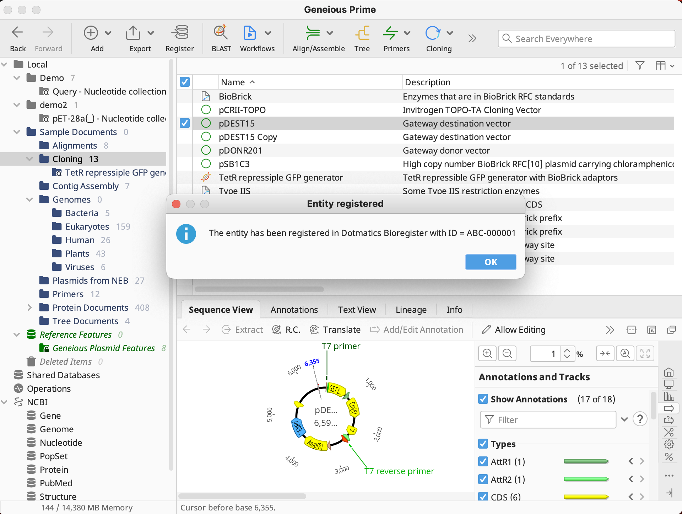The image size is (682, 514).
Task: Click the filter funnel icon near selection count
Action: pyautogui.click(x=640, y=66)
